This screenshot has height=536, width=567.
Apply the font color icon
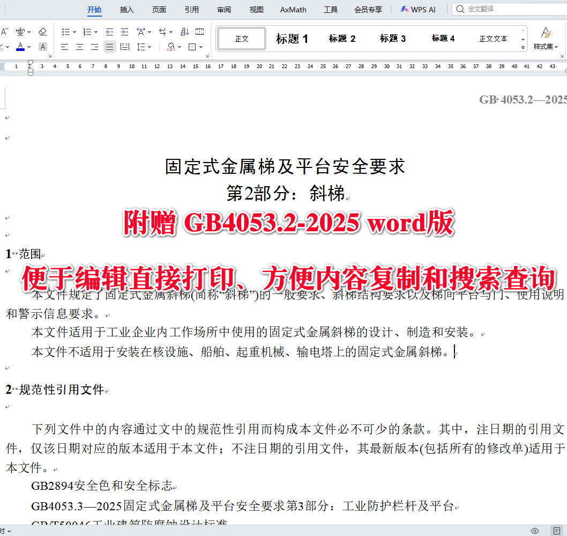tap(20, 47)
